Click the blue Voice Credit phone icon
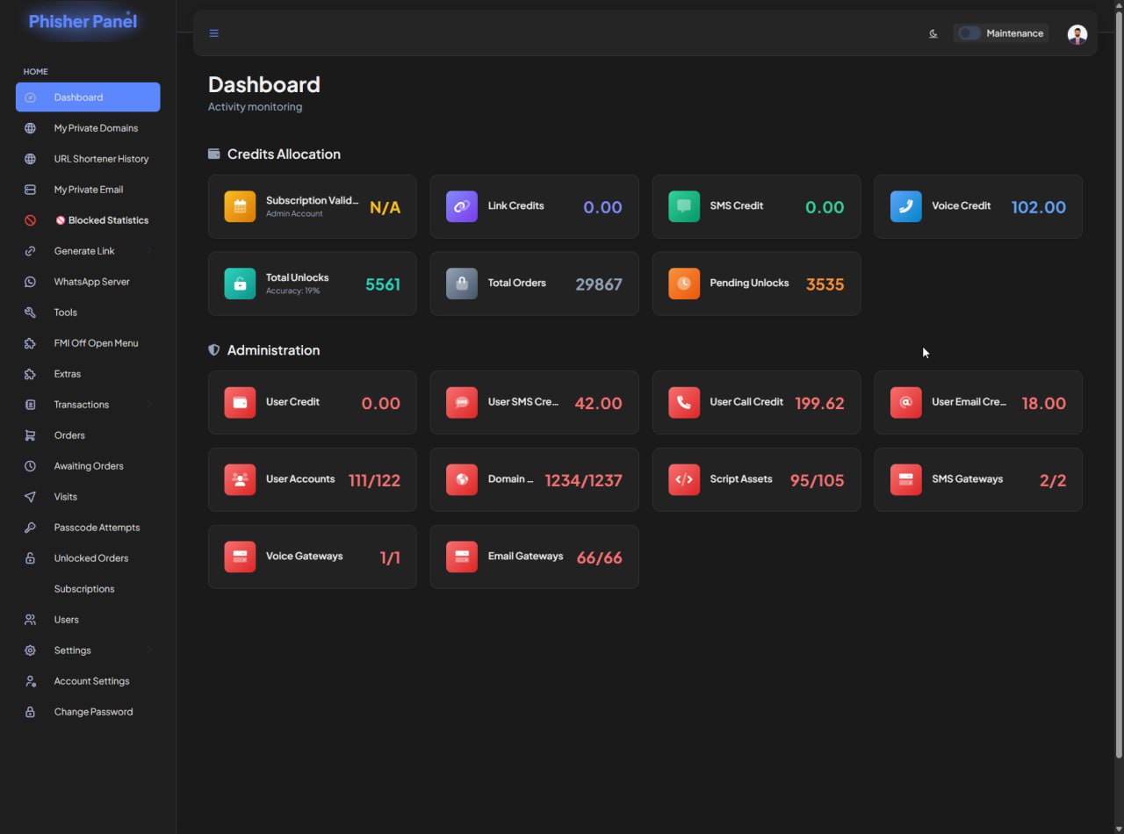 coord(905,206)
